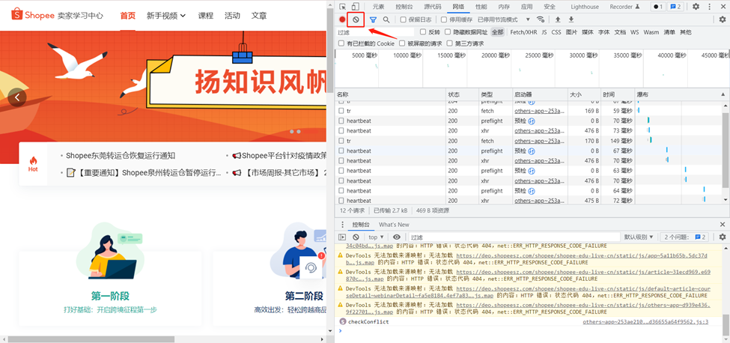Switch to the 性能 DevTools tab

(481, 7)
